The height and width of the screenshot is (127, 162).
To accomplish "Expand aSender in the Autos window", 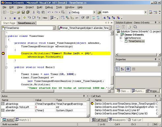I will pos(3,110).
